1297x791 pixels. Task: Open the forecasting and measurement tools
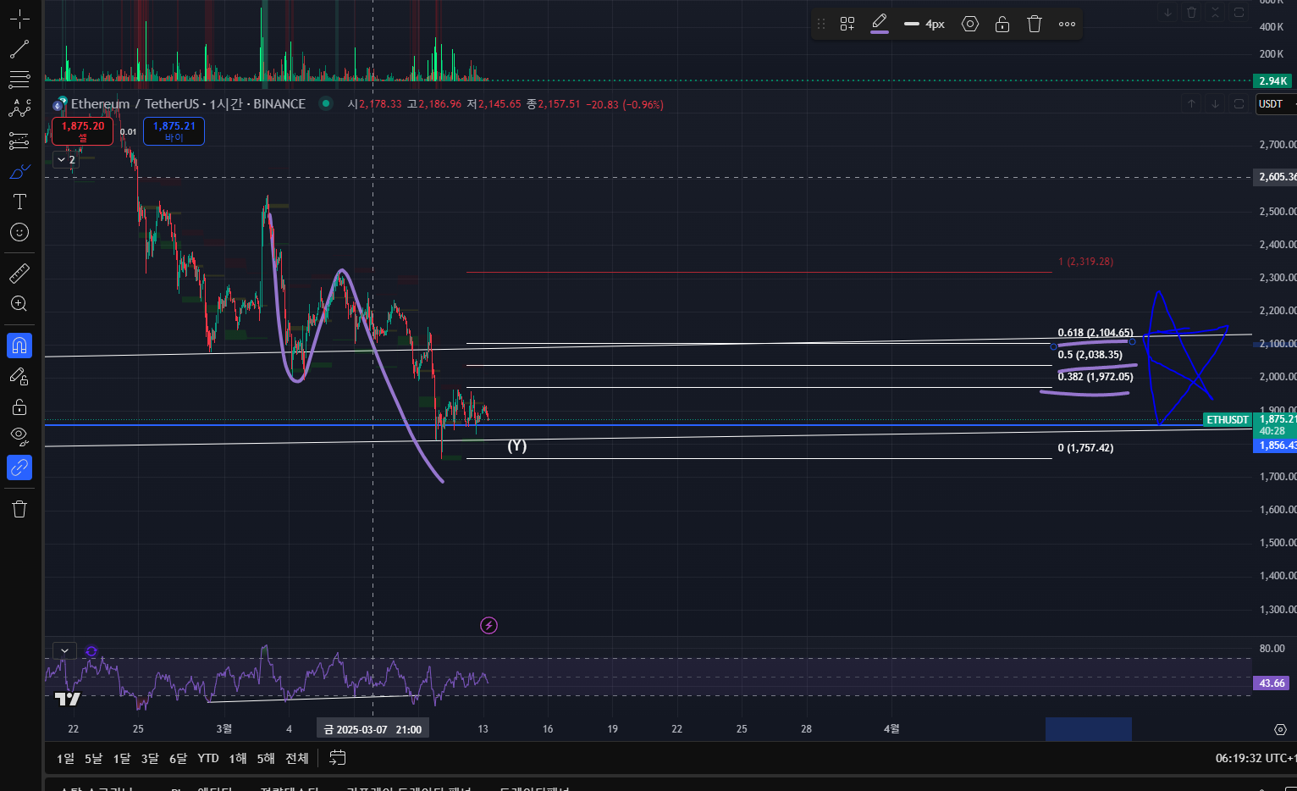[19, 141]
